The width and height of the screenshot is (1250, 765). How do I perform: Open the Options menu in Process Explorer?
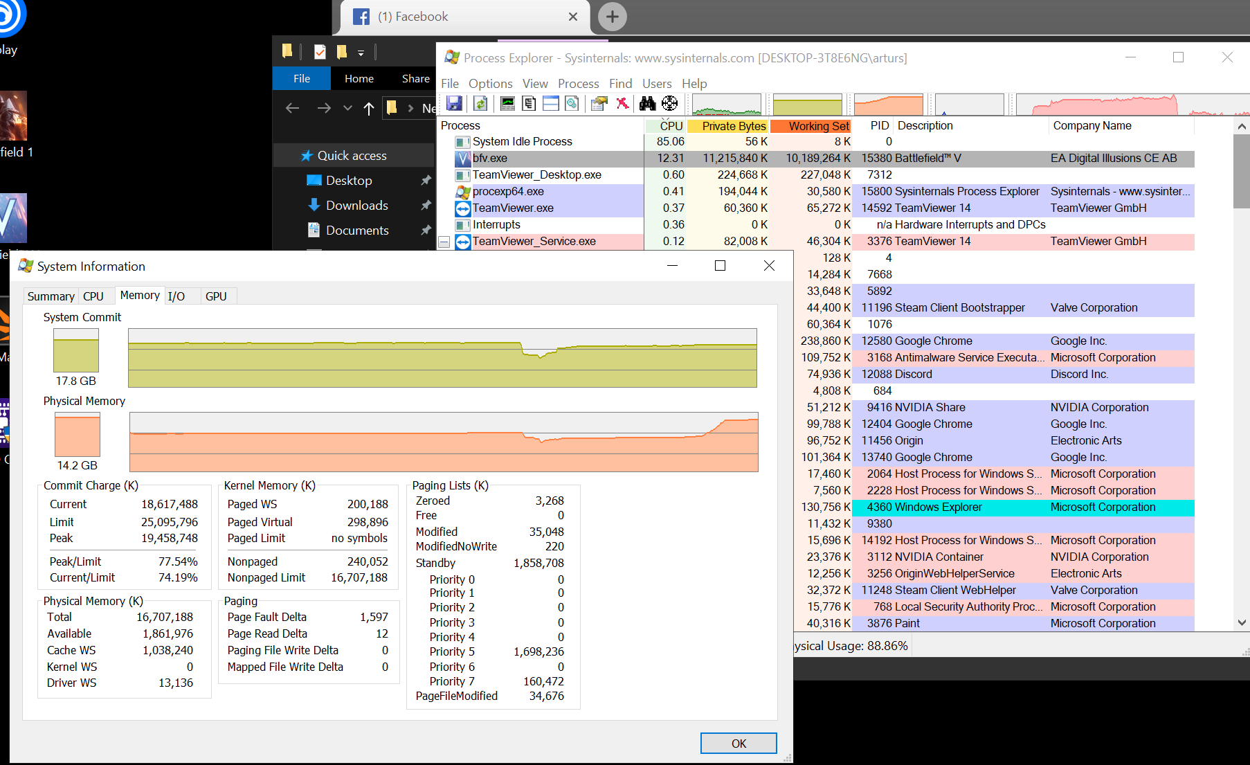(490, 84)
